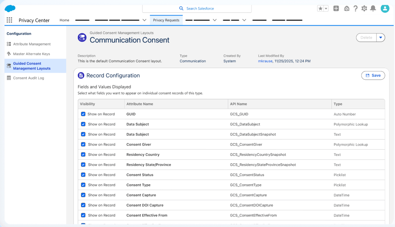Toggle Show on Record for Consent DOI Capture
395x227 pixels.
coord(83,205)
